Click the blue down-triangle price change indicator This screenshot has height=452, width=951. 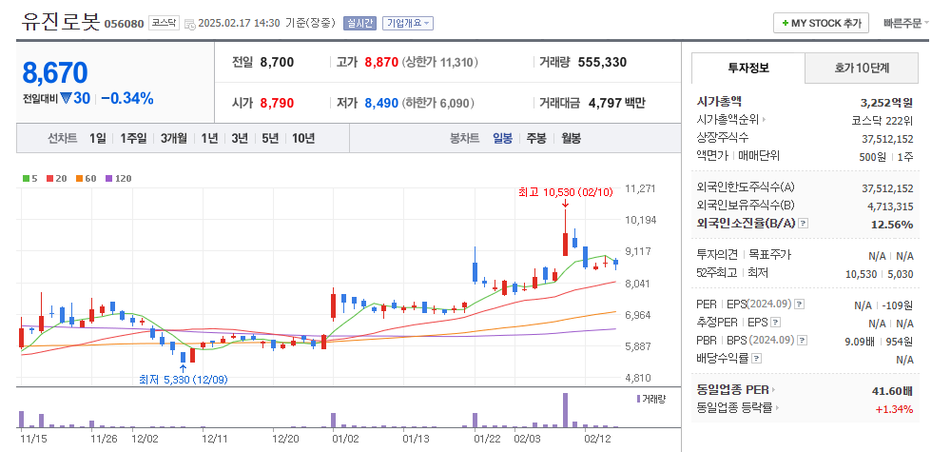[66, 98]
